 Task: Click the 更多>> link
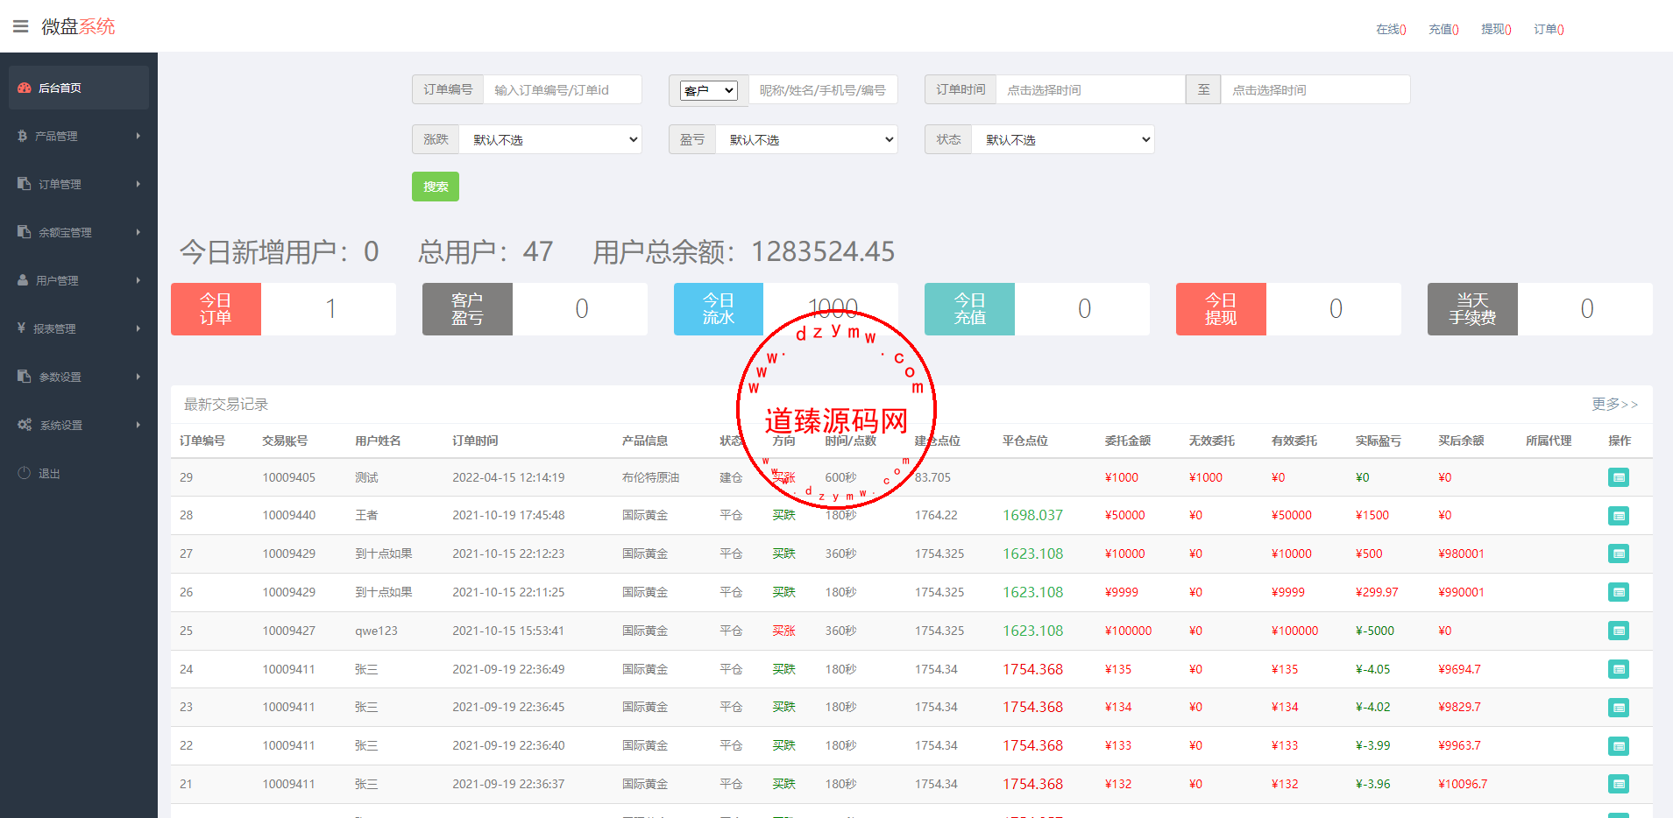[x=1614, y=404]
